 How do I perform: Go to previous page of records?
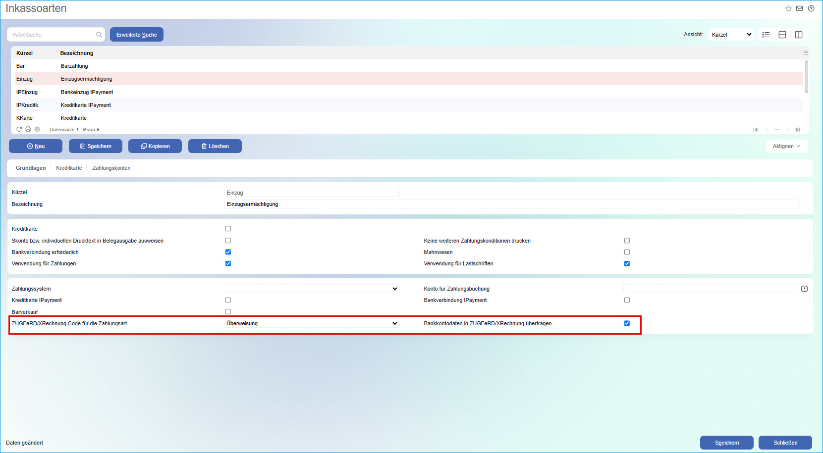click(766, 130)
